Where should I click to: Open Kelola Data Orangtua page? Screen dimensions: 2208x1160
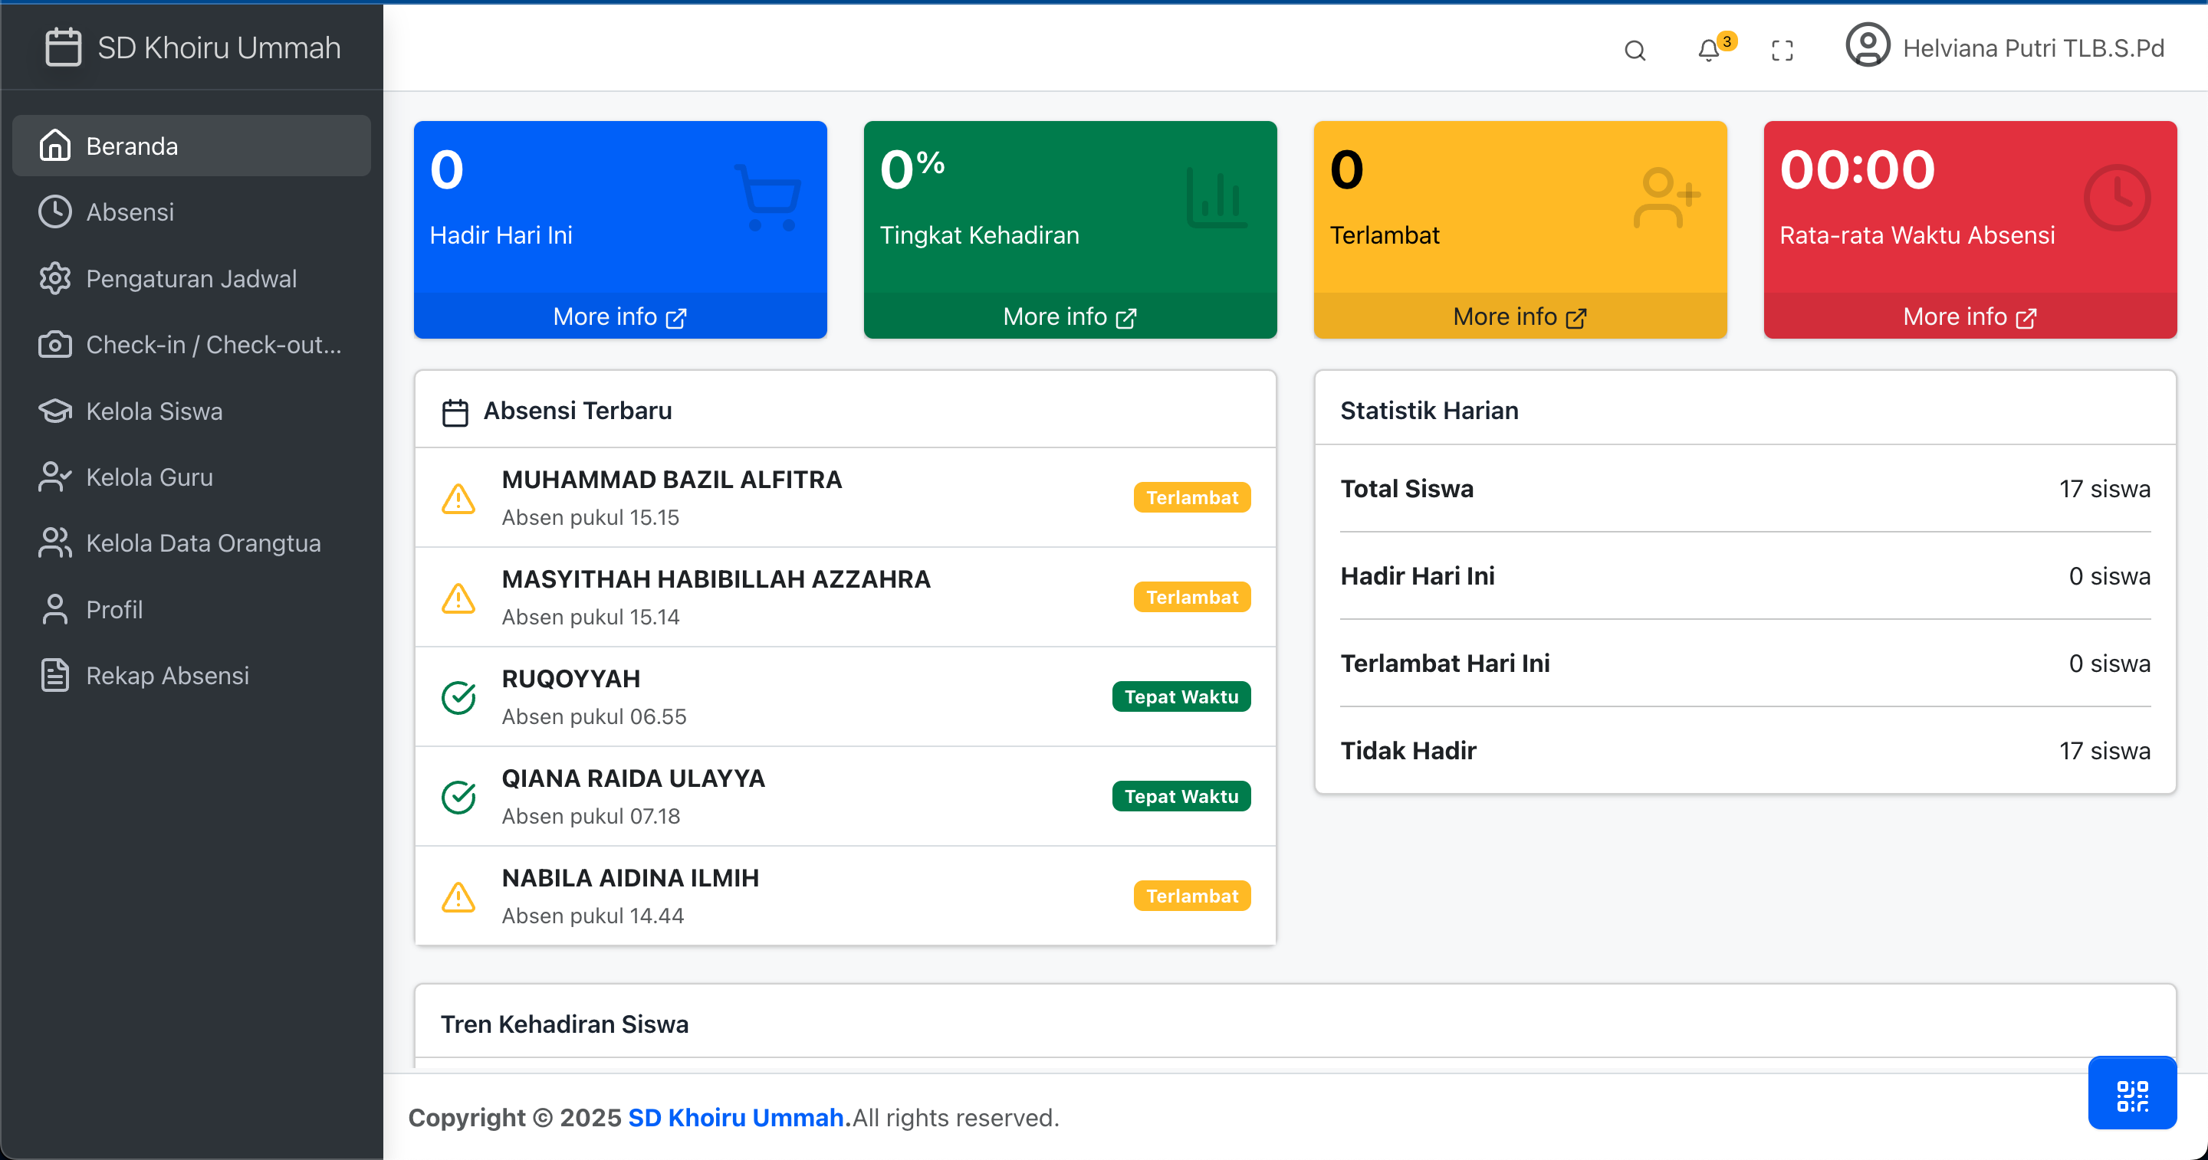click(x=203, y=542)
